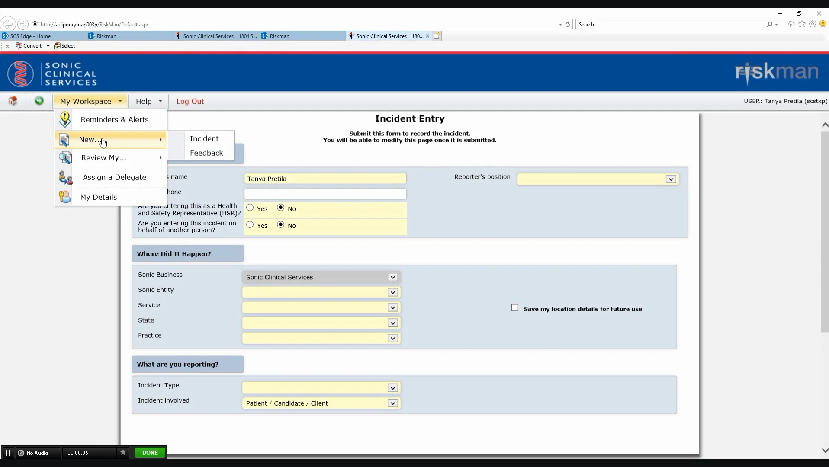Screen dimensions: 829x467
Task: Select Assign a Delegate menu entry
Action: tap(110, 177)
